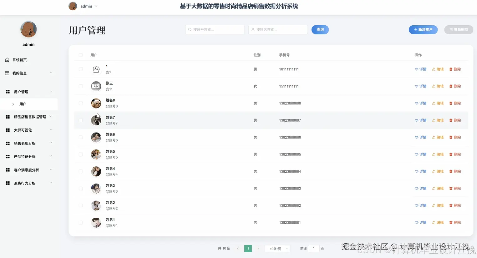Delete user 姓名7 via 删除

pyautogui.click(x=455, y=120)
